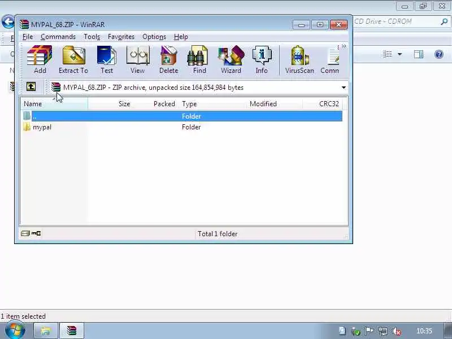452x339 pixels.
Task: Toggle the Explorer preview pane
Action: pos(419,54)
